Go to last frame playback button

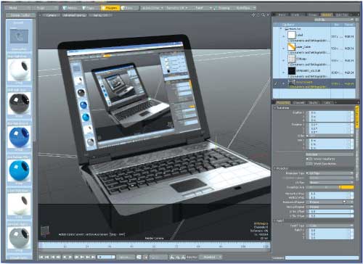pyautogui.click(x=93, y=257)
